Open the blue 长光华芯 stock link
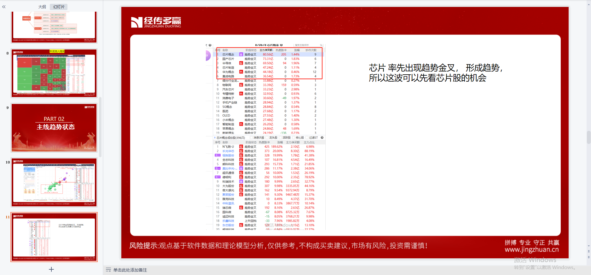Image resolution: width=591 pixels, height=275 pixels. (228, 151)
